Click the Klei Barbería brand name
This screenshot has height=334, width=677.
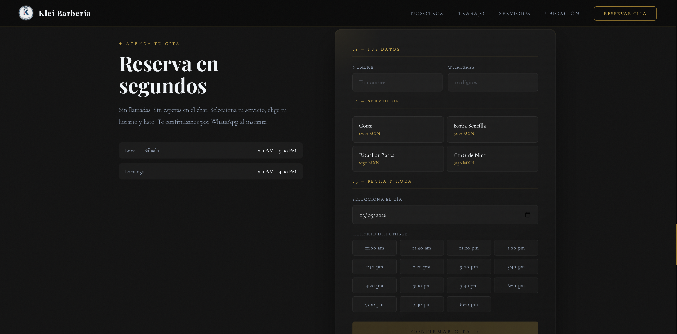pyautogui.click(x=65, y=13)
